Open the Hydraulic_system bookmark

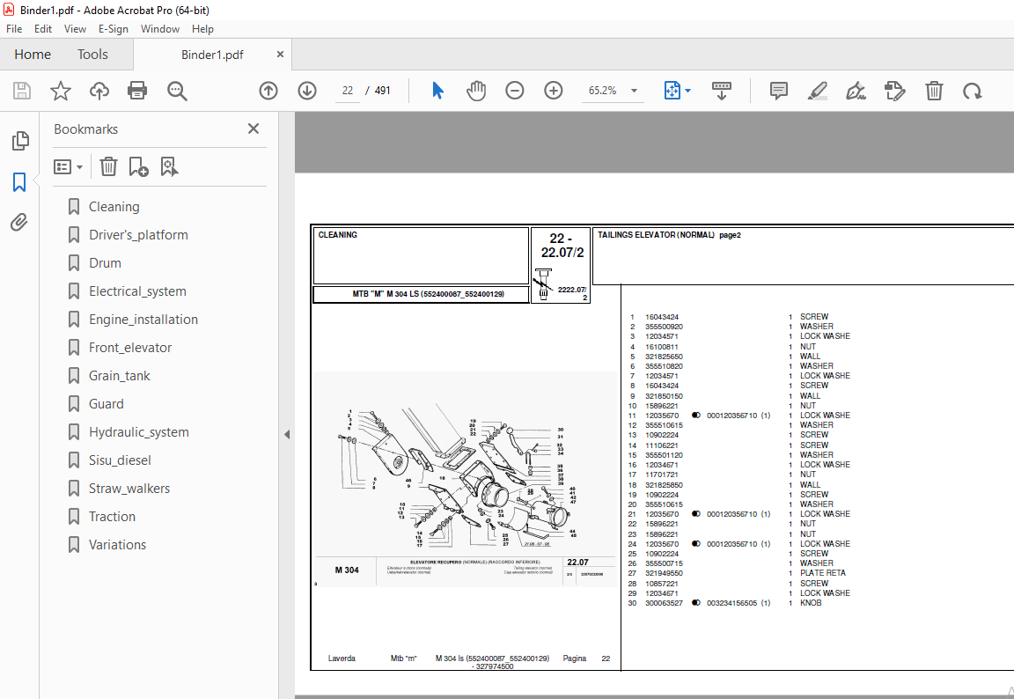tap(139, 432)
